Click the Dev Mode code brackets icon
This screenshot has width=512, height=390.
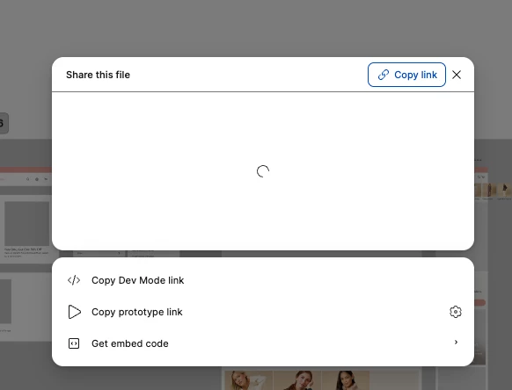[x=74, y=280]
